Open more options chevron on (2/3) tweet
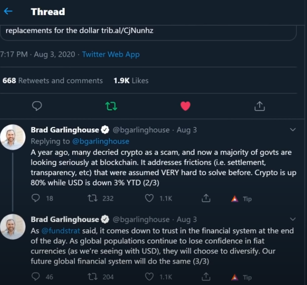 (293, 130)
